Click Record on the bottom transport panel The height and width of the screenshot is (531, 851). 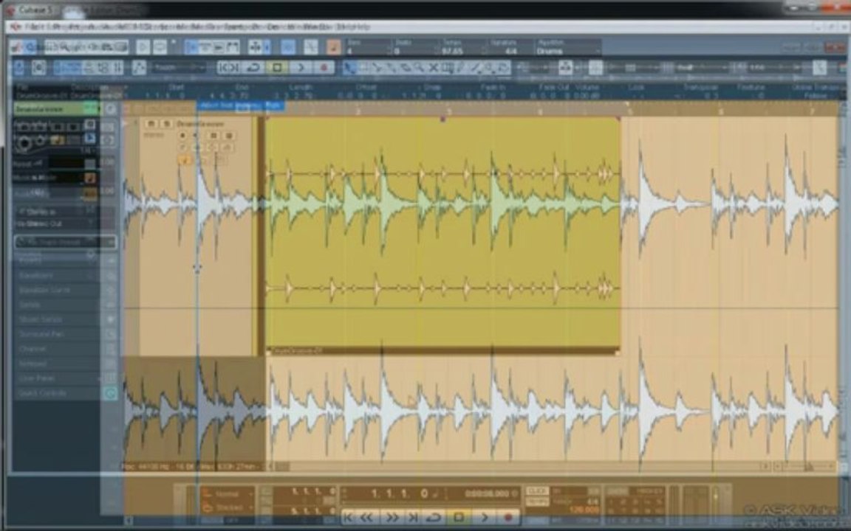[508, 518]
